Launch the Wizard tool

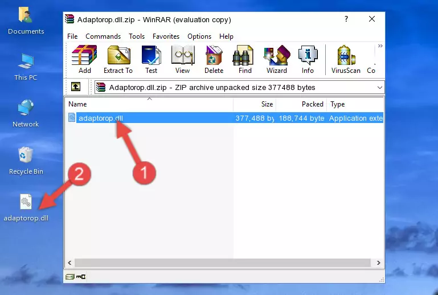point(277,59)
